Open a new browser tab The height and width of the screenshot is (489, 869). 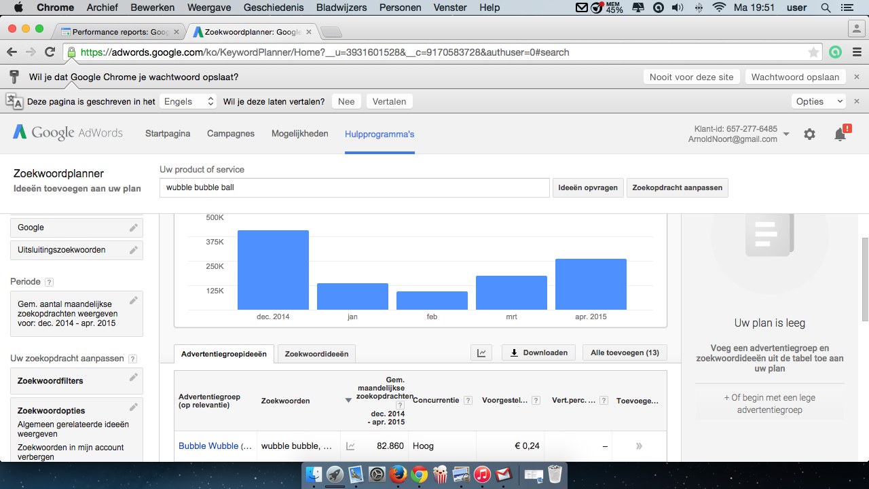pos(331,33)
